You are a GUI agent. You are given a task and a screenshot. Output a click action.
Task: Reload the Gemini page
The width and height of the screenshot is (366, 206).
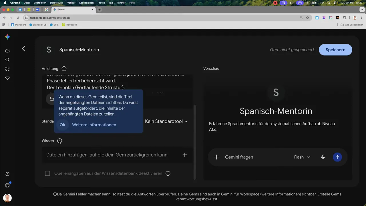18,18
